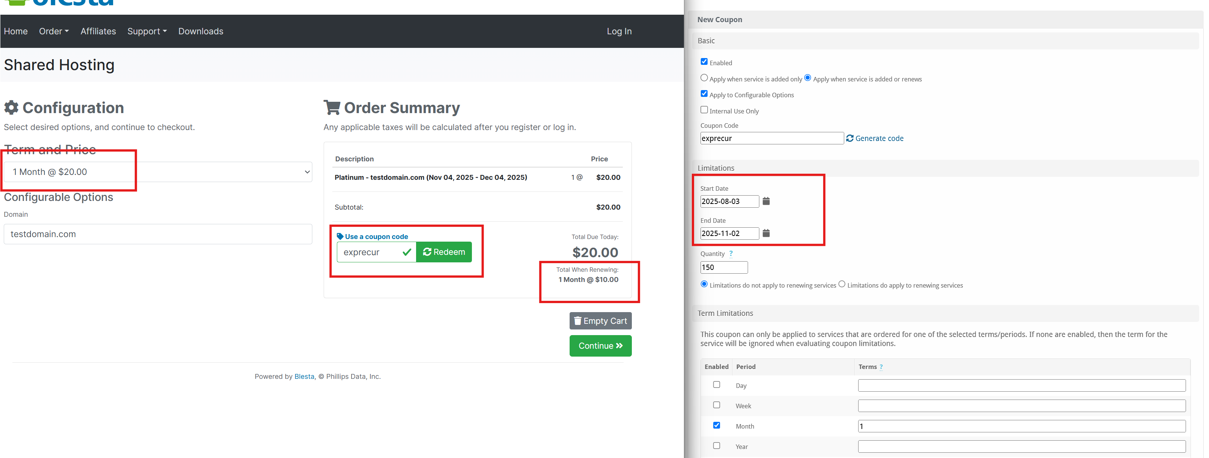Screen dimensions: 1209x458
Task: Expand the Order menu
Action: [54, 31]
